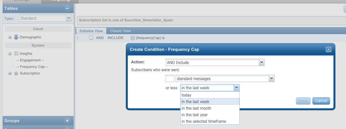This screenshot has height=129, width=346.
Task: Expand the Demographic tree node
Action: [10, 37]
